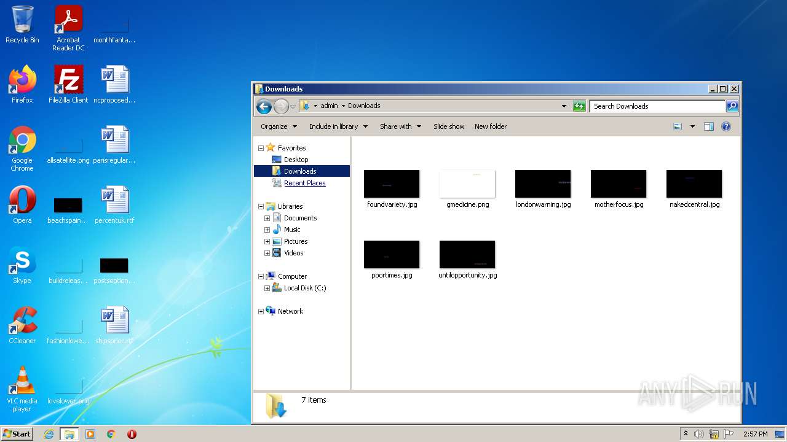787x442 pixels.
Task: Select the fashionlowe desktop file
Action: [68, 330]
